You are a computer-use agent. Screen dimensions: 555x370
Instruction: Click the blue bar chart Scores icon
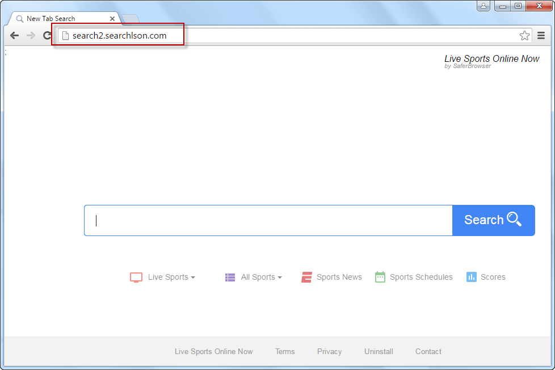[472, 277]
